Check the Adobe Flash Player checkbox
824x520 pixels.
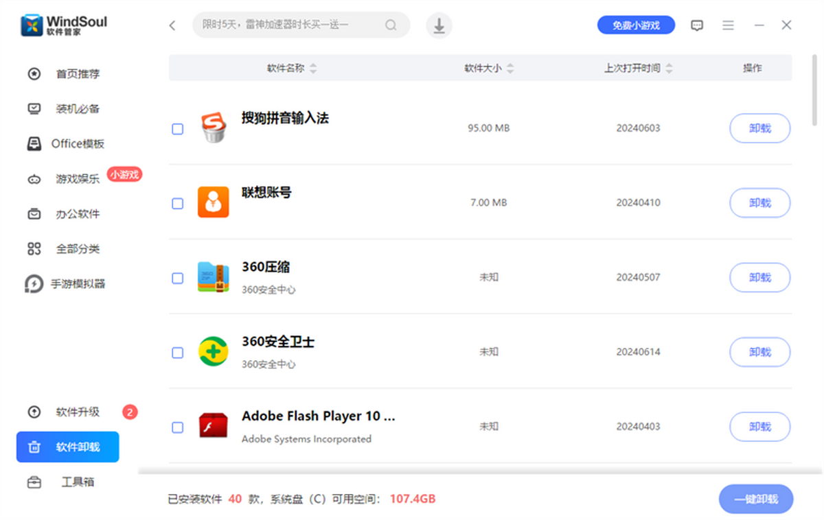[177, 427]
